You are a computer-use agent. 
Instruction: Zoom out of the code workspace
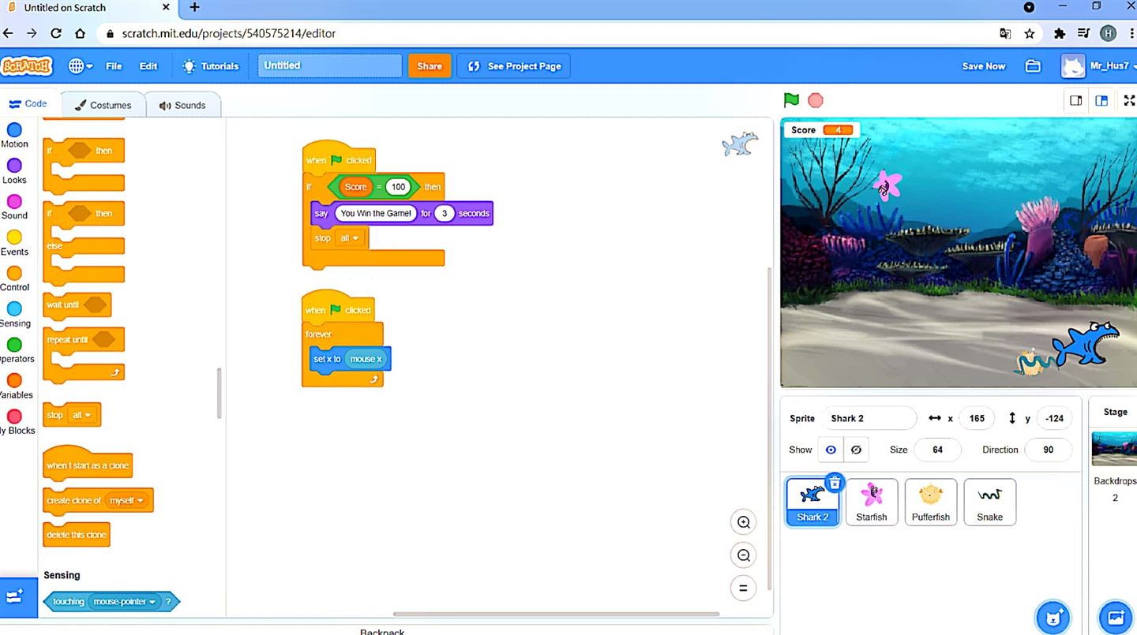coord(743,555)
